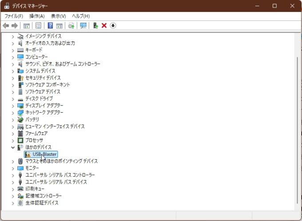Click the セキュリティ デバイス key icon
This screenshot has width=302, height=221.
pyautogui.click(x=20, y=78)
